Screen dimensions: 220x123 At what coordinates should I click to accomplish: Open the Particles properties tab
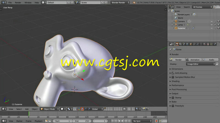tap(211, 44)
